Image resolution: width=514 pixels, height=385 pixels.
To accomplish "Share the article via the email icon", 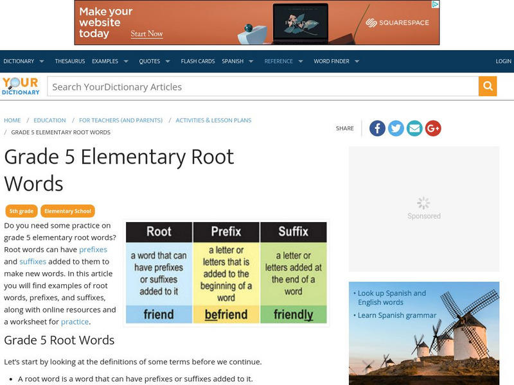I will [x=414, y=128].
